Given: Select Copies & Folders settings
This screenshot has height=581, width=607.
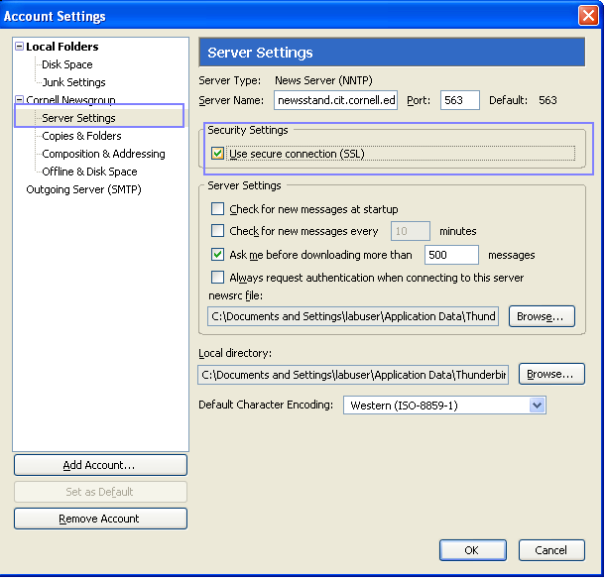Looking at the screenshot, I should [81, 136].
